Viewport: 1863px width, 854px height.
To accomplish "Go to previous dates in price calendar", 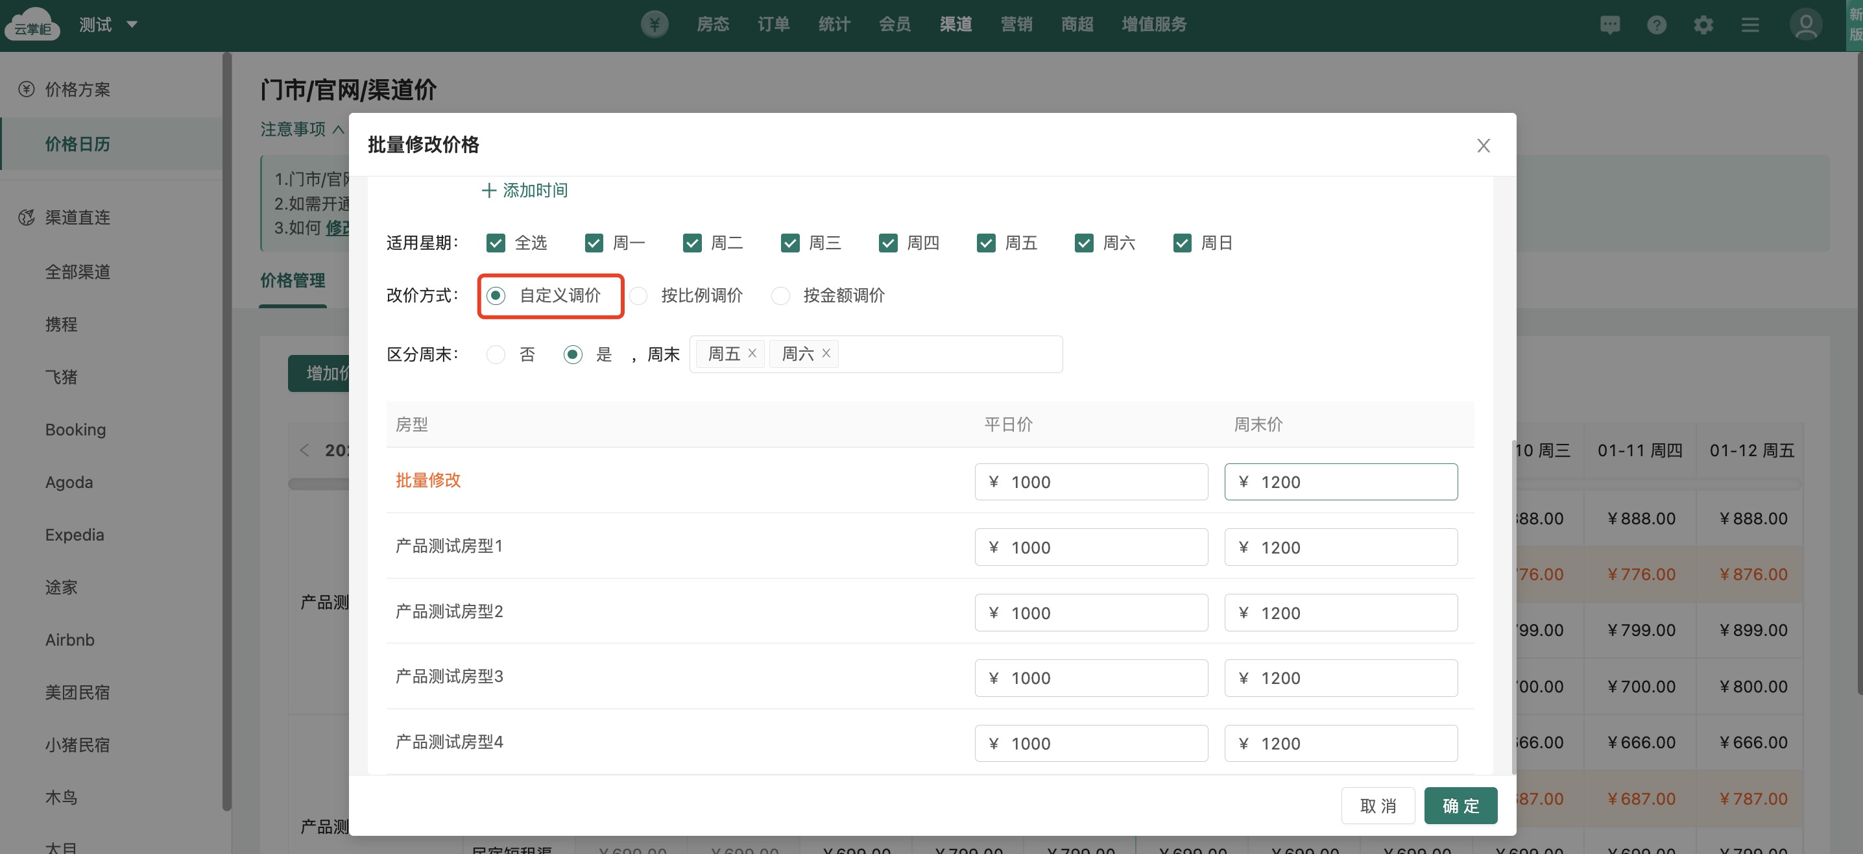I will coord(304,450).
